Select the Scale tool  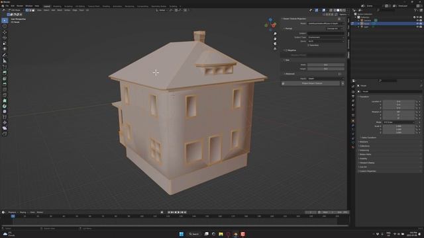[5, 43]
